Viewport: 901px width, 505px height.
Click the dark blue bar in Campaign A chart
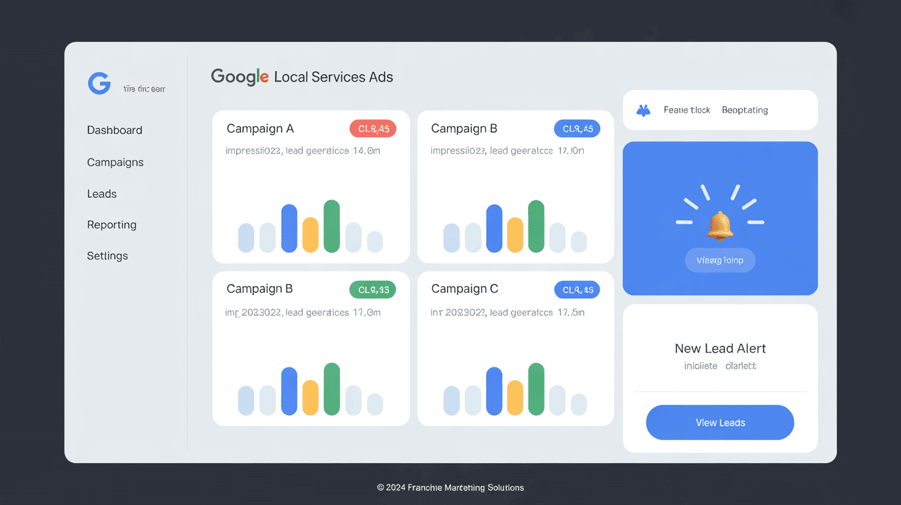pyautogui.click(x=289, y=228)
